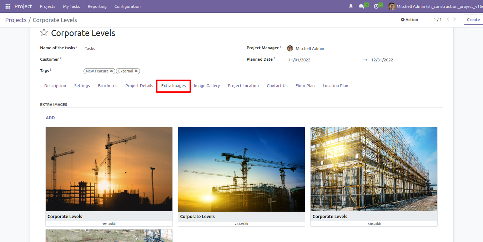Open the Action gear menu
The image size is (483, 242).
click(x=409, y=20)
